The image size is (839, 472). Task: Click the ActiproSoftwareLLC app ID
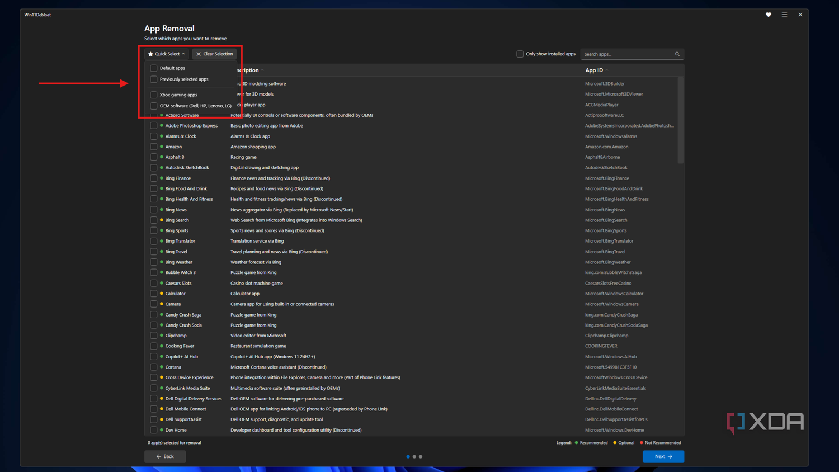click(605, 115)
